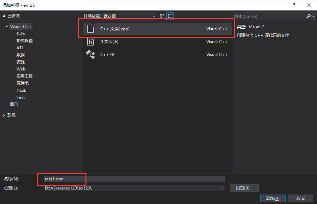Collapse the Visual C++ tree node arrow
The image size is (317, 204).
pos(6,26)
